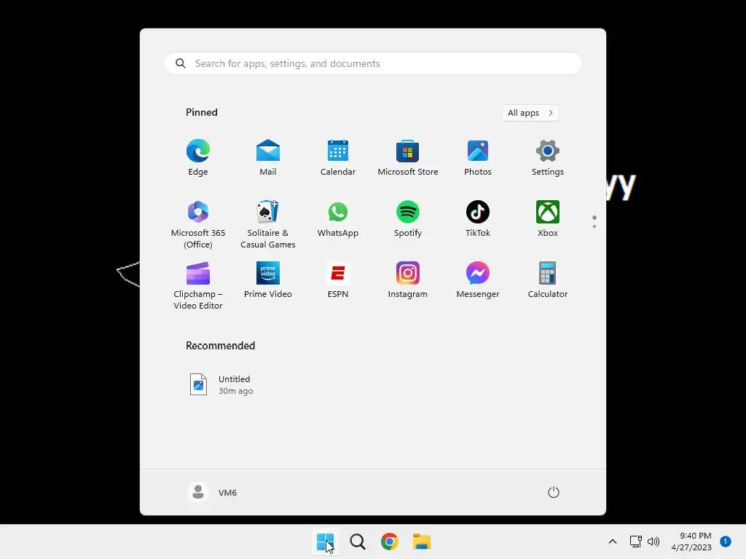Open taskbar Search magnifier icon
The height and width of the screenshot is (559, 746).
coord(357,542)
